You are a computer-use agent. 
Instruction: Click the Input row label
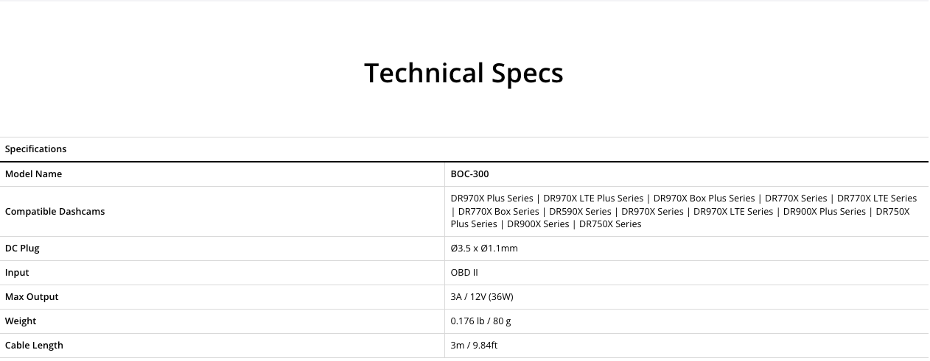coord(17,273)
